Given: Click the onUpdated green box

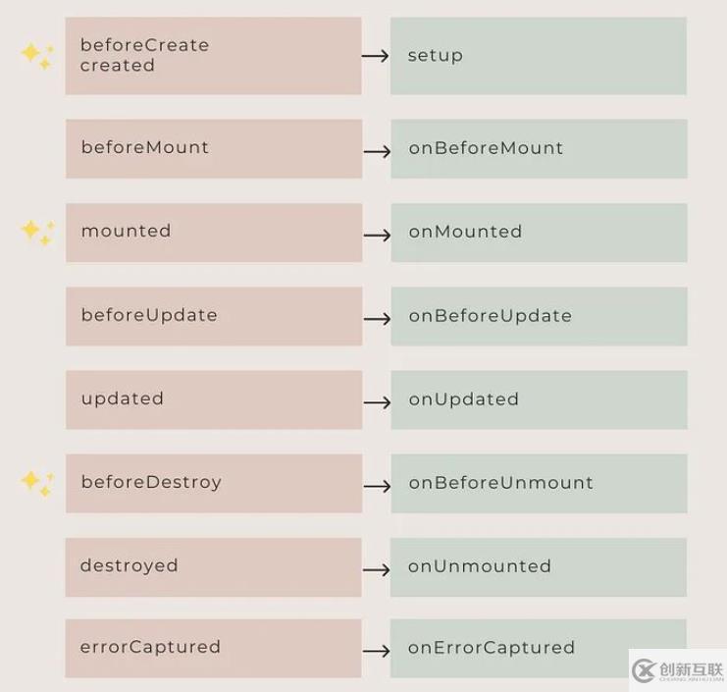Looking at the screenshot, I should click(x=538, y=399).
